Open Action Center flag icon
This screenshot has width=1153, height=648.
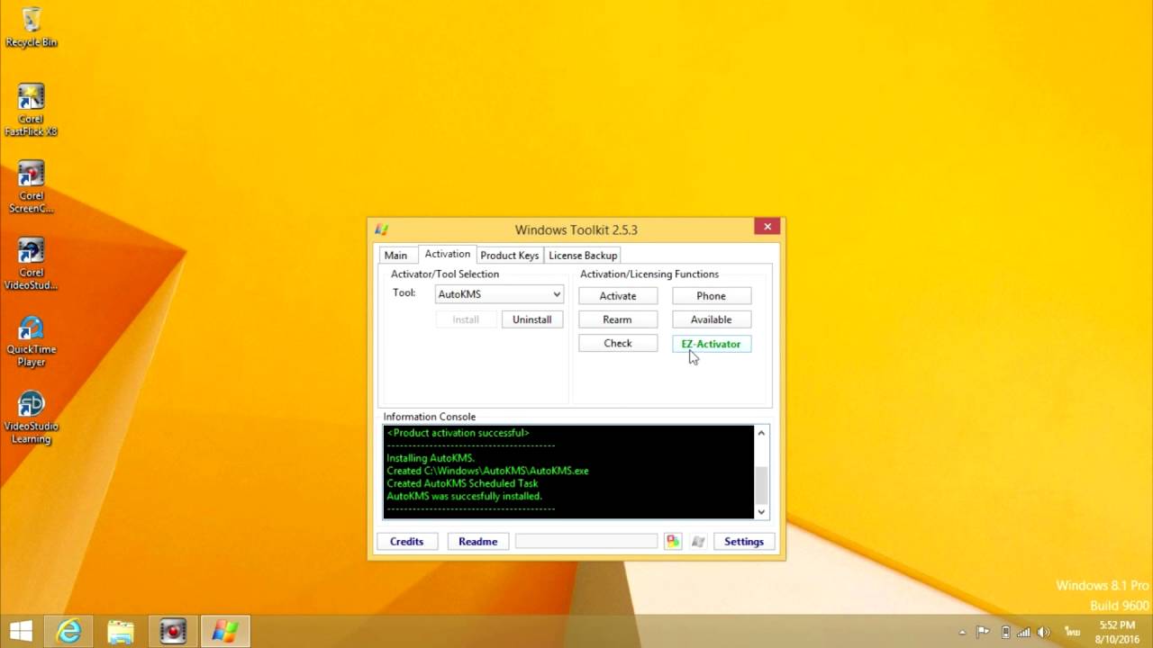click(984, 632)
